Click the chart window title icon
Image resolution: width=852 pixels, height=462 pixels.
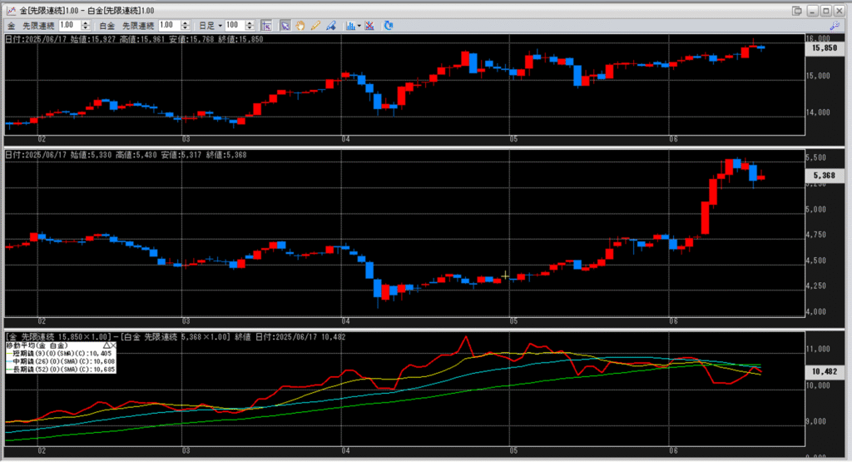(x=11, y=10)
